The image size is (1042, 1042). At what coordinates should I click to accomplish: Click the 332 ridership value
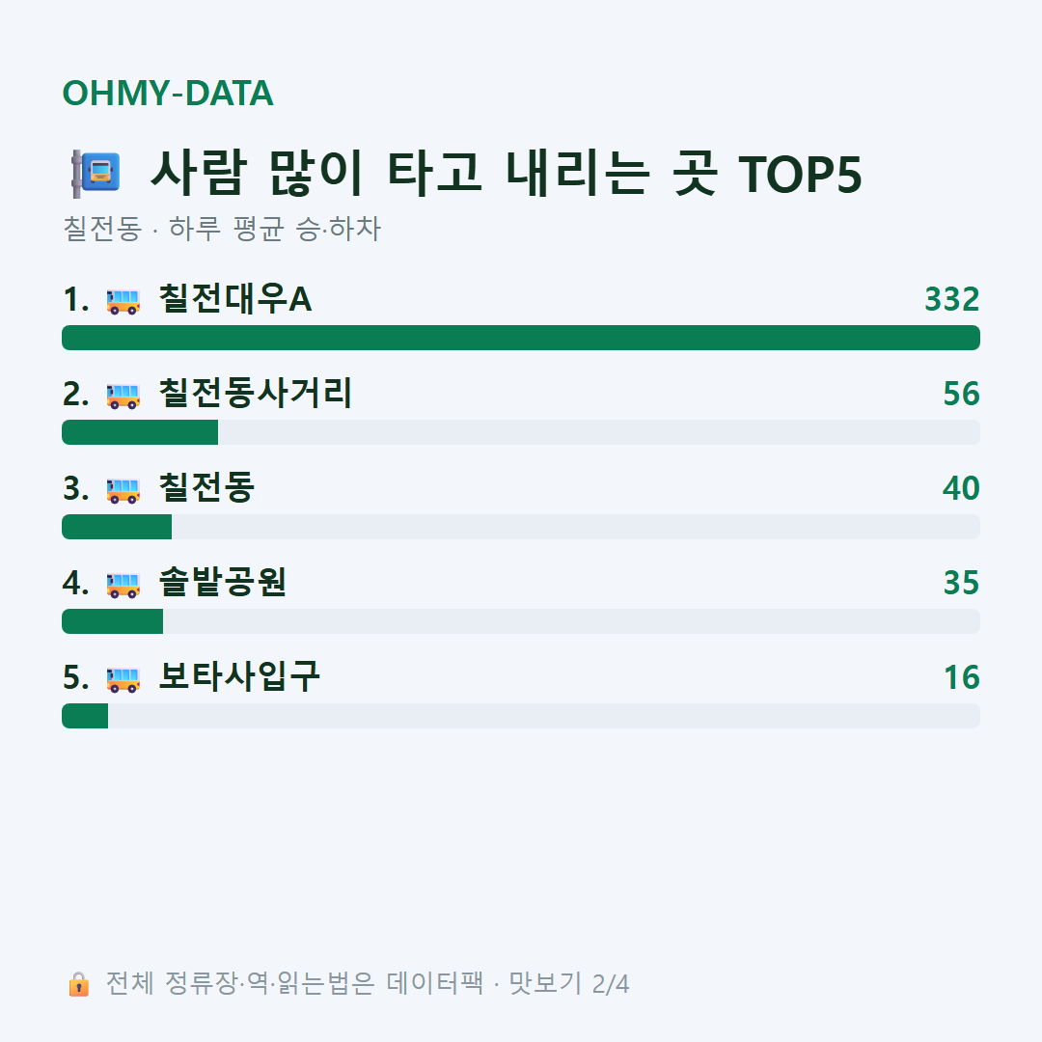(x=952, y=299)
